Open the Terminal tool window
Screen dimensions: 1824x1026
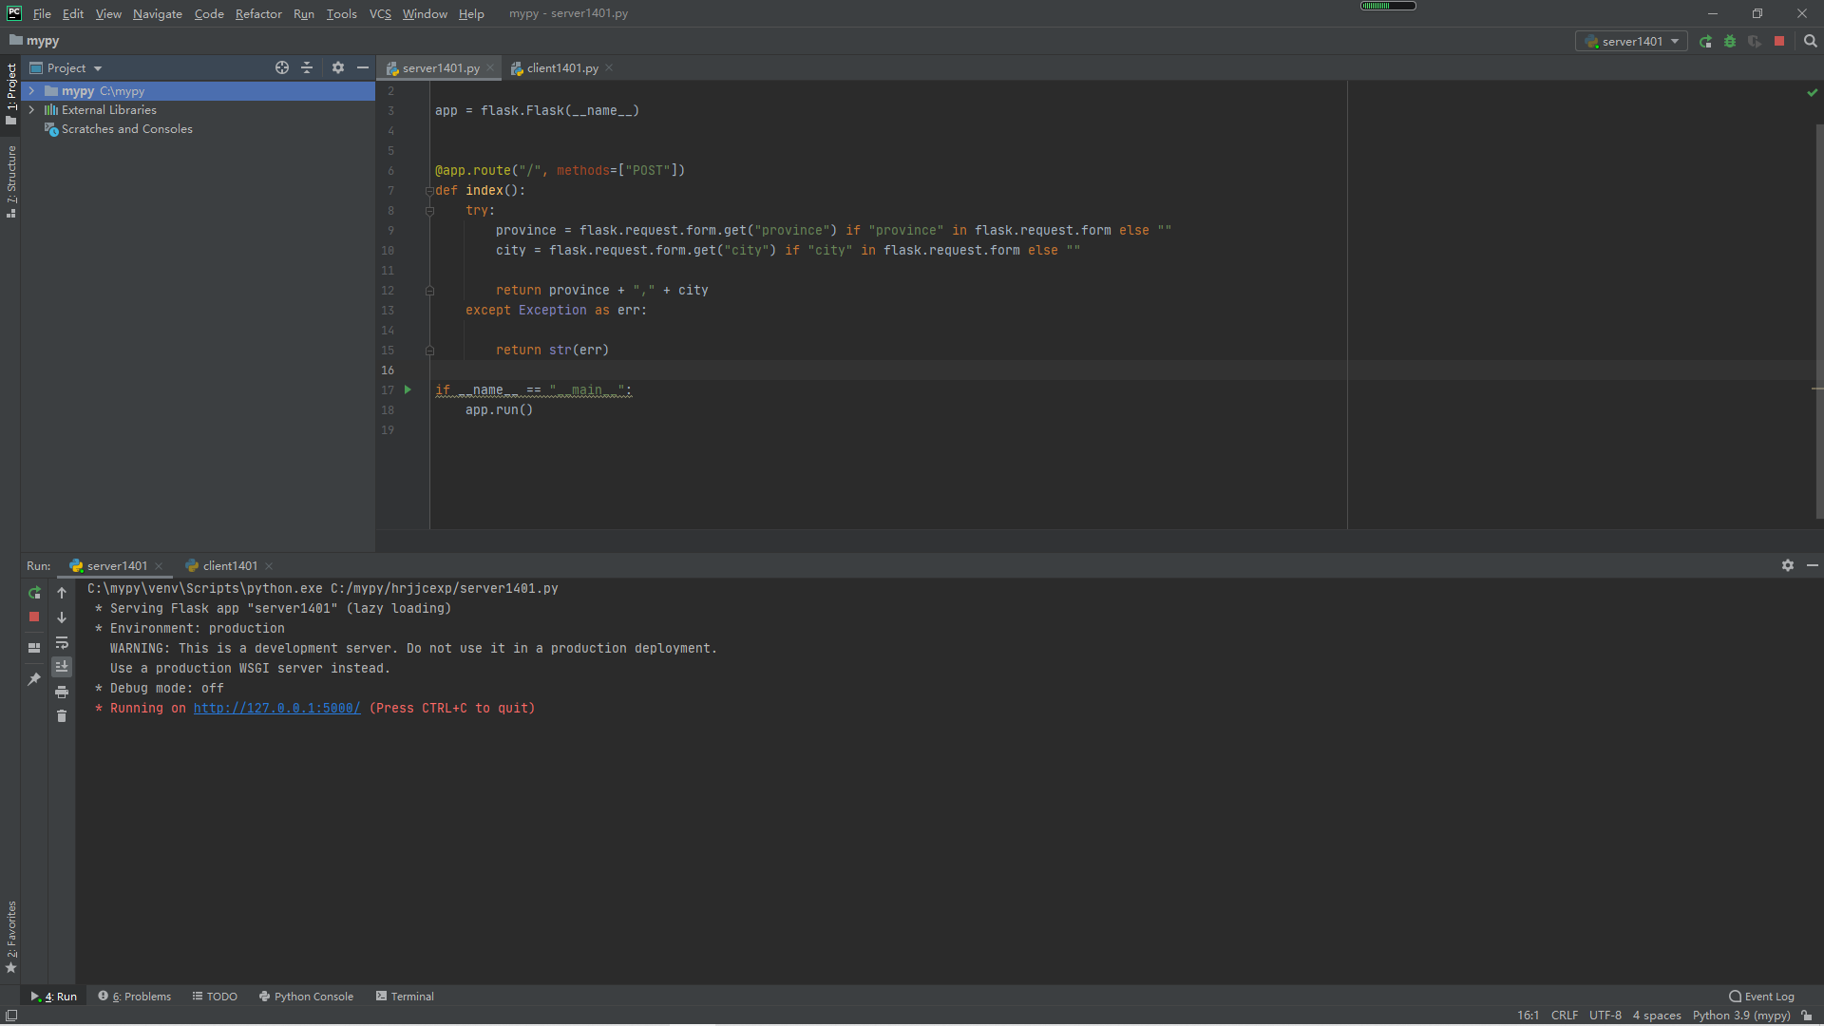tap(405, 997)
